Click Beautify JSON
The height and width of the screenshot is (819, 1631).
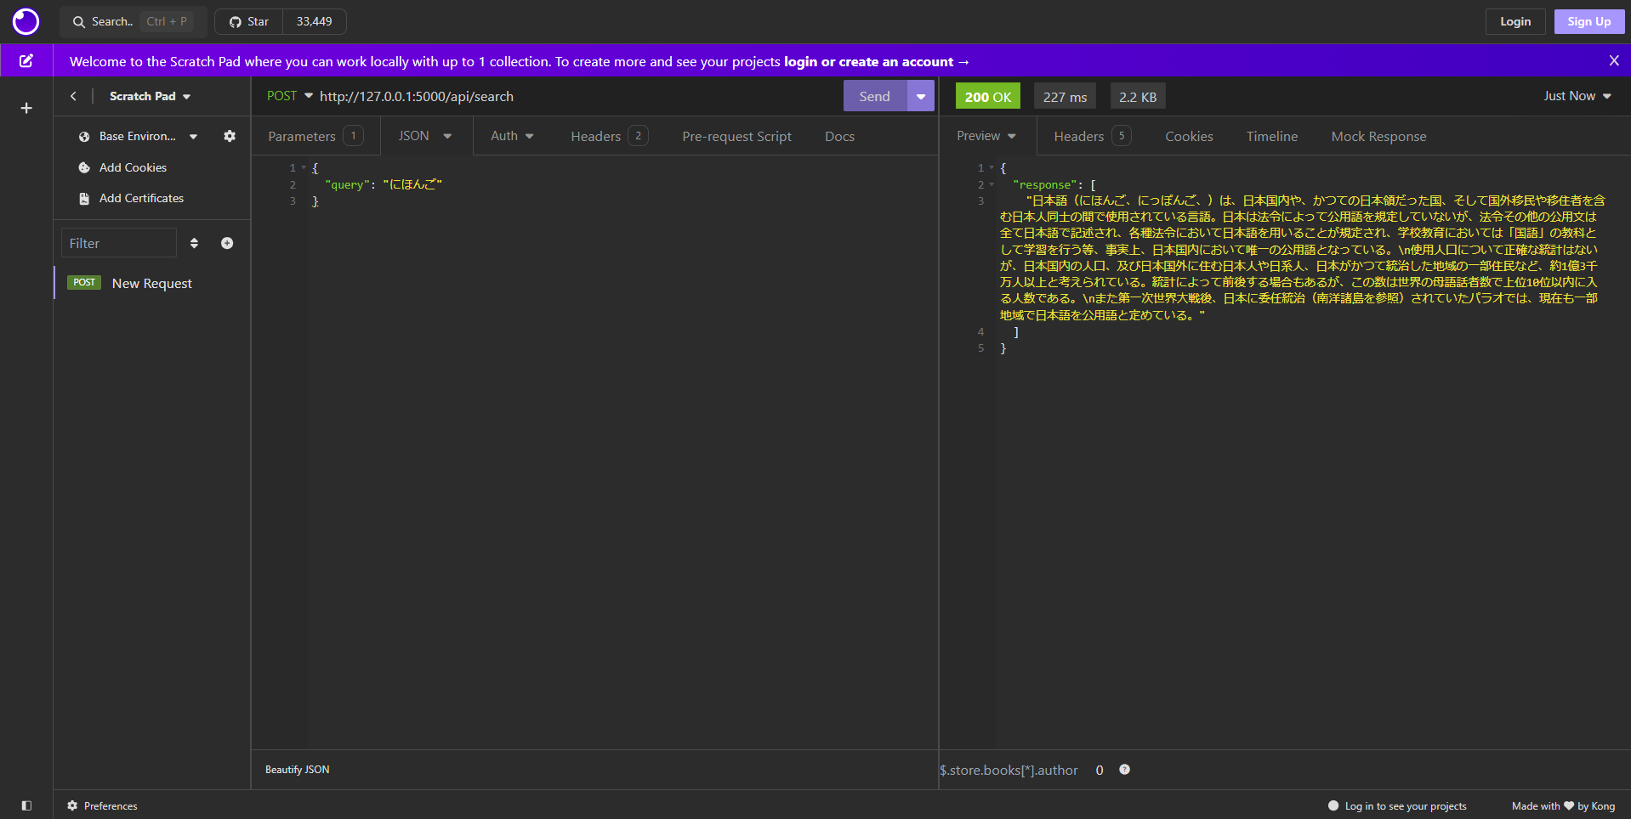click(x=298, y=770)
